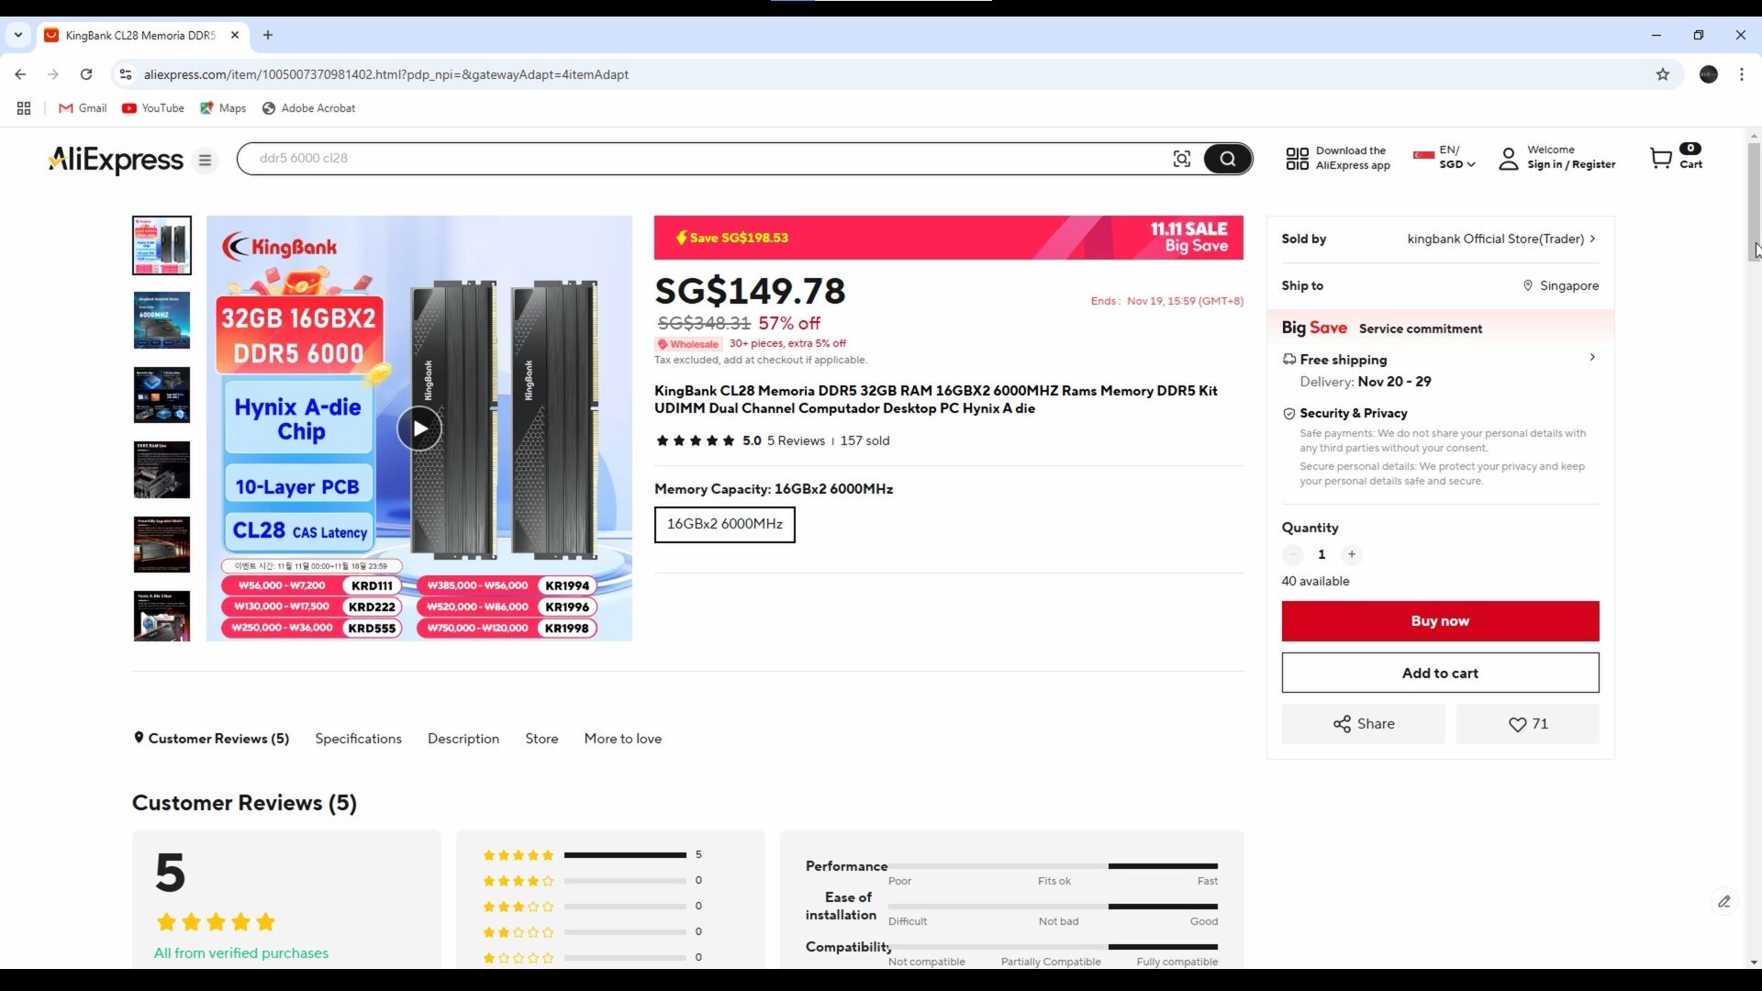Click Singapore ship-to location

[1561, 285]
